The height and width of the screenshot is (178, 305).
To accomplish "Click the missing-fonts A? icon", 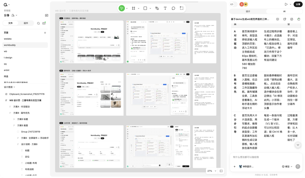I will pyautogui.click(x=47, y=15).
